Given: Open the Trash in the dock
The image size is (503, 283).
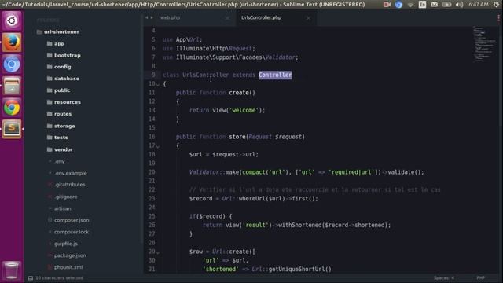Looking at the screenshot, I should pos(12,270).
